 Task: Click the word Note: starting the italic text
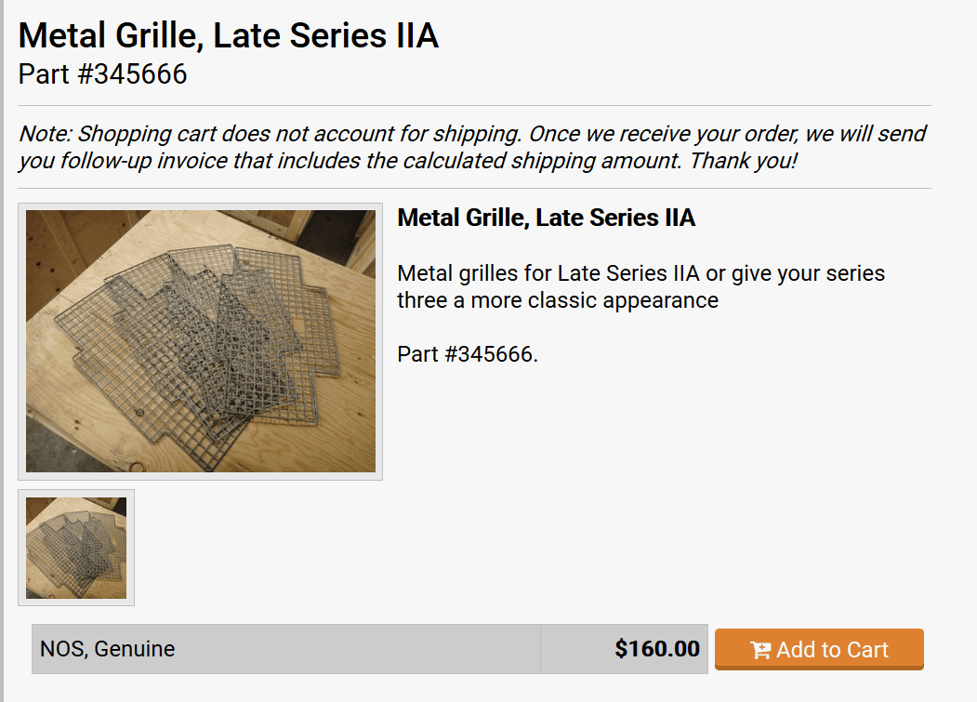pos(46,134)
